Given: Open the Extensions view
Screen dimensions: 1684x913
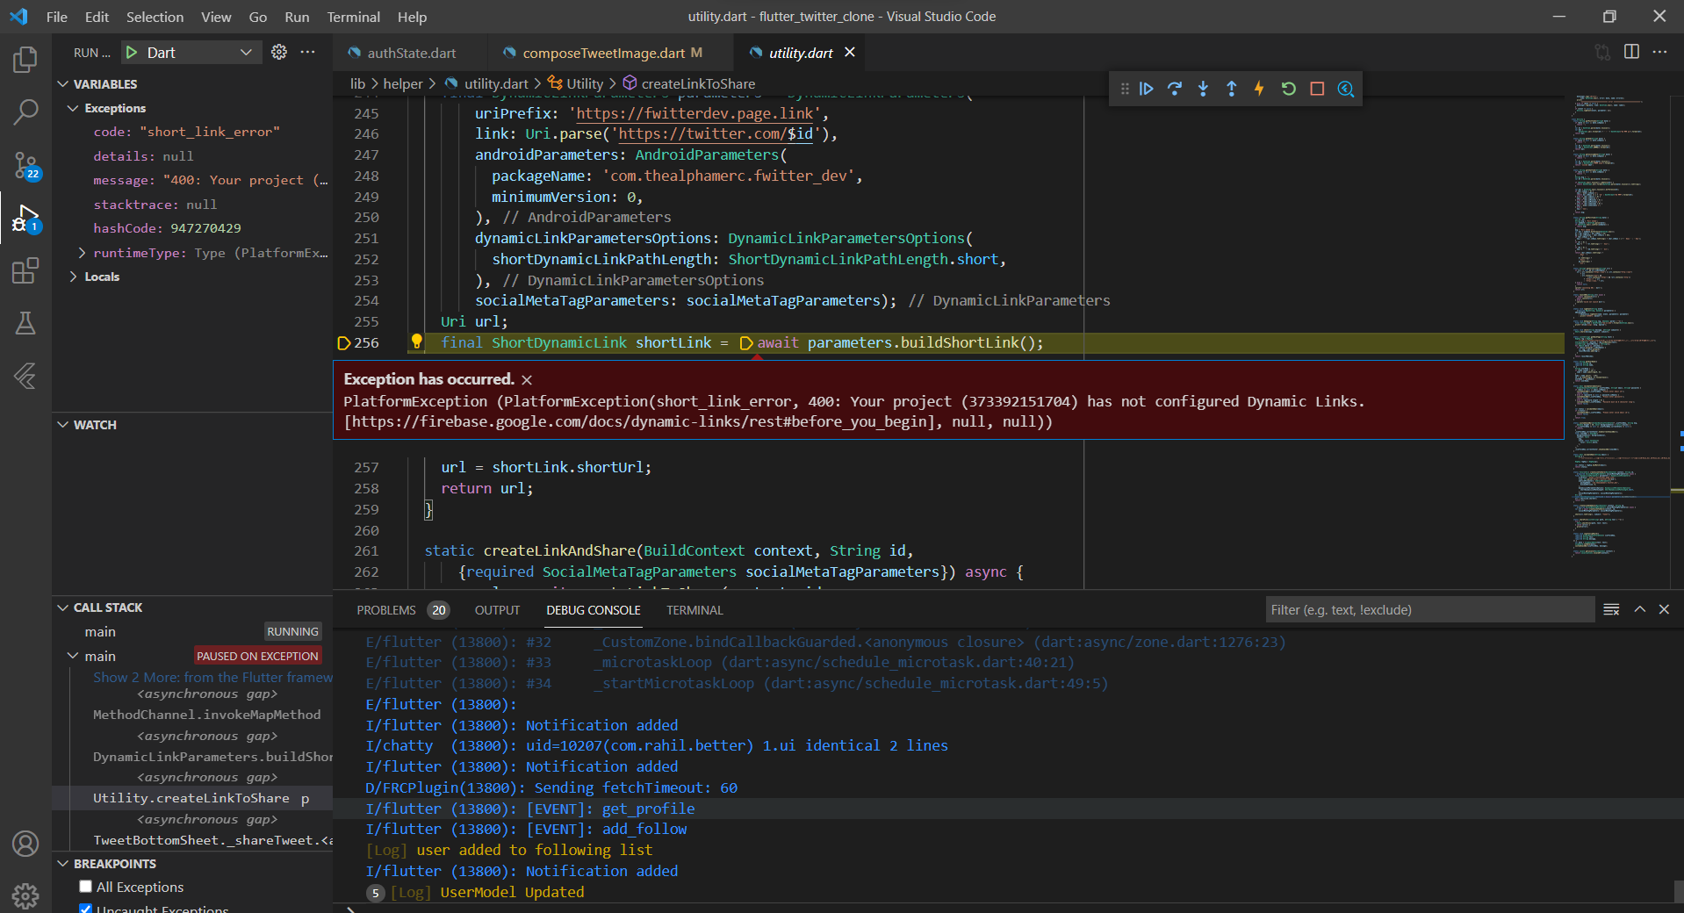Looking at the screenshot, I should tap(25, 270).
